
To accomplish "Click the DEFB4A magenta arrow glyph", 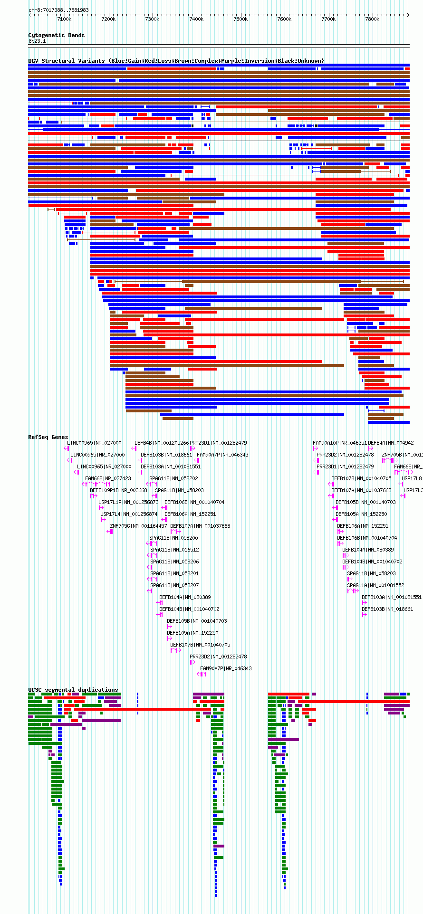I will click(371, 448).
